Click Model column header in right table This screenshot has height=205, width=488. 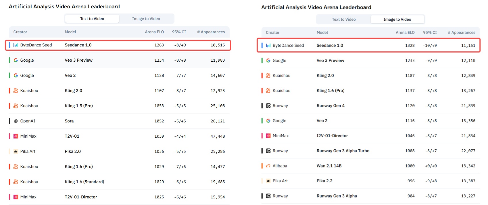(322, 32)
